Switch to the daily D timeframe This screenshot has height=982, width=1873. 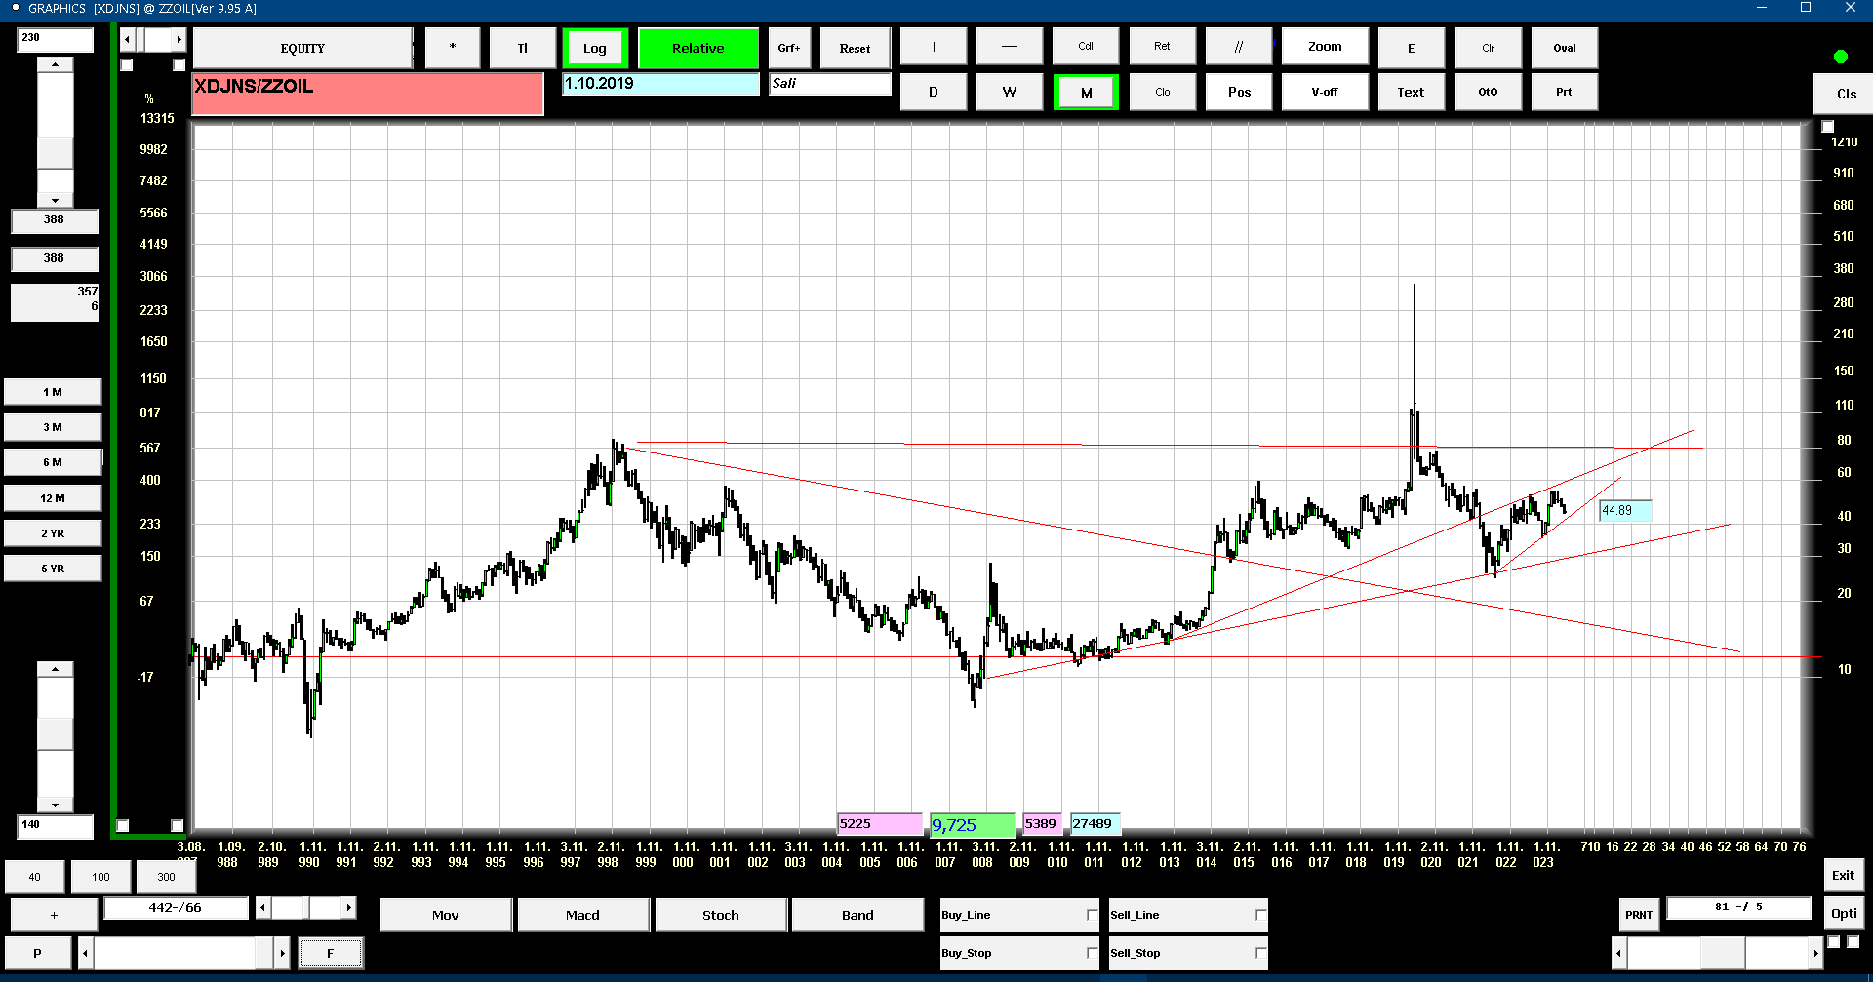934,92
